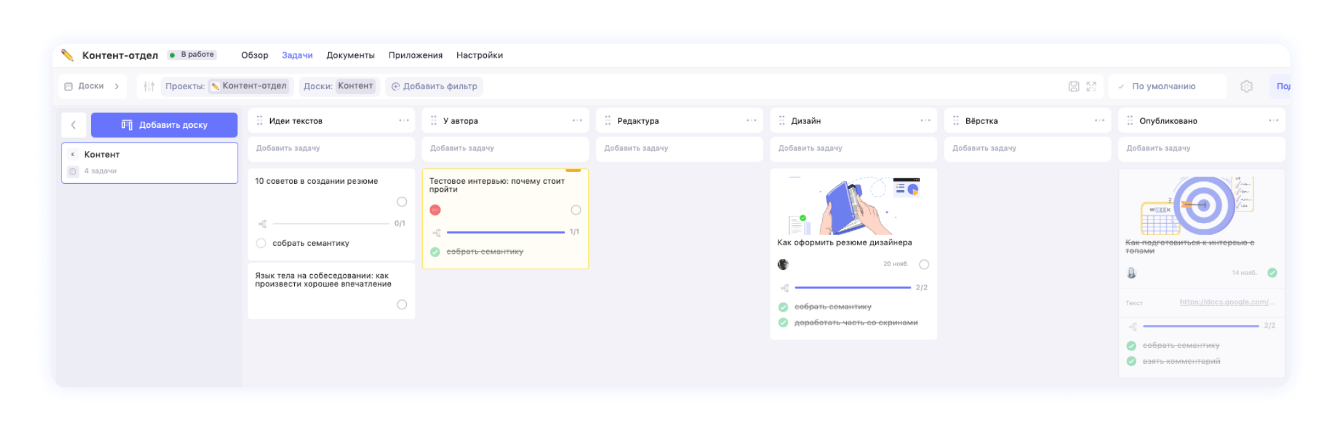Screen dimensions: 1341x431
Task: Click the Доски board icon in toolbar
Action: pyautogui.click(x=69, y=87)
